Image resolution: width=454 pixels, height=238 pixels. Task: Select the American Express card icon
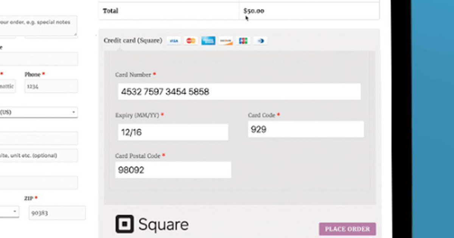click(x=208, y=40)
